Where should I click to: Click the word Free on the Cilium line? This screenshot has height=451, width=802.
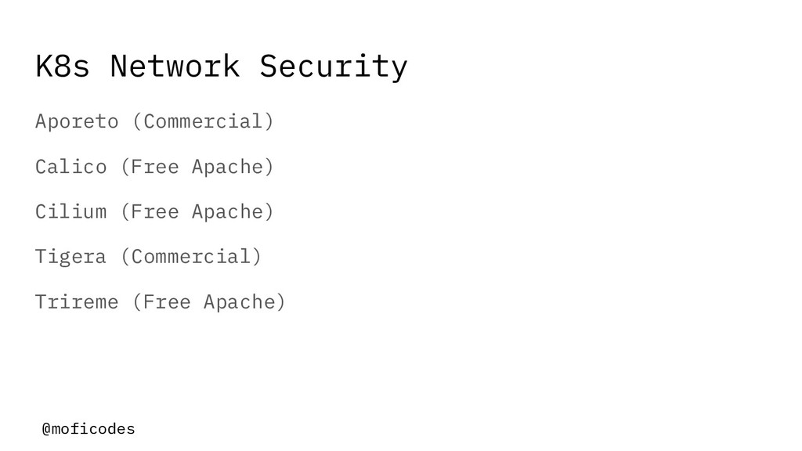coord(154,211)
